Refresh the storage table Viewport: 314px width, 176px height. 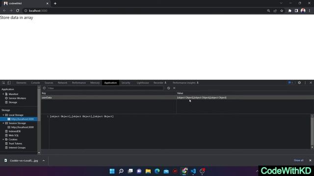point(44,88)
